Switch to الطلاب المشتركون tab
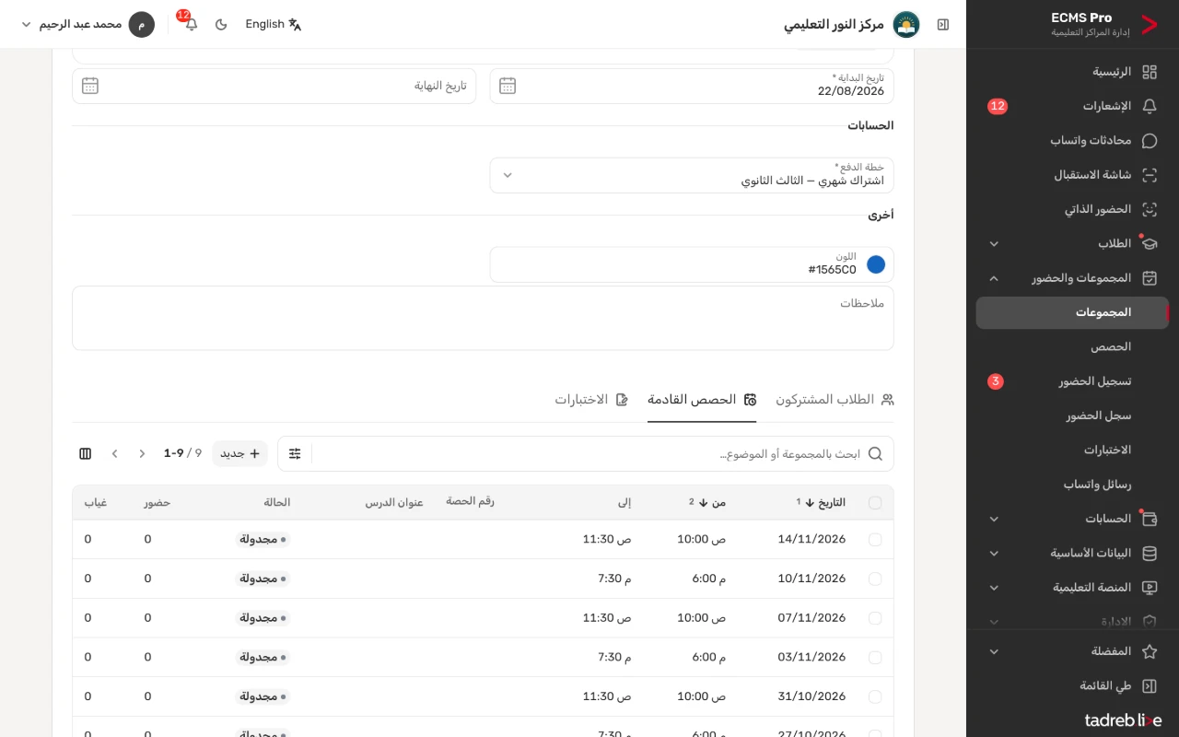Image resolution: width=1179 pixels, height=737 pixels. tap(835, 400)
